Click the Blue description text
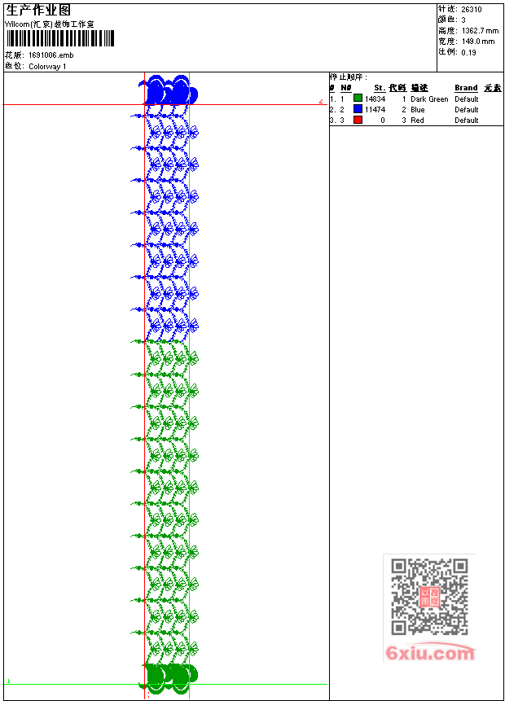 [x=417, y=110]
